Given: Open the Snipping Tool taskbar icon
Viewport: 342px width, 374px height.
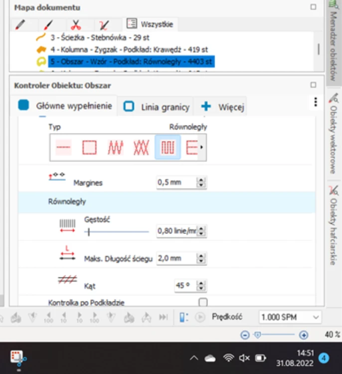Looking at the screenshot, I should (18, 358).
